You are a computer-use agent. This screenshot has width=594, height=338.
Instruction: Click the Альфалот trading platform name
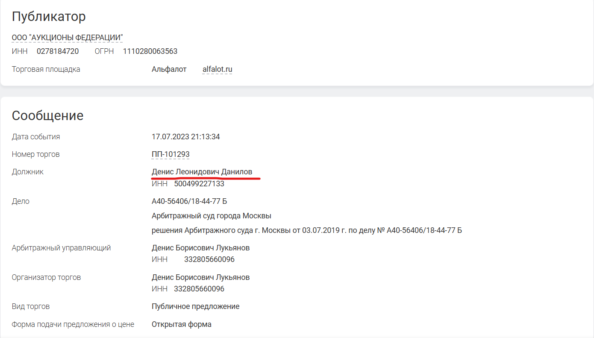tap(169, 69)
